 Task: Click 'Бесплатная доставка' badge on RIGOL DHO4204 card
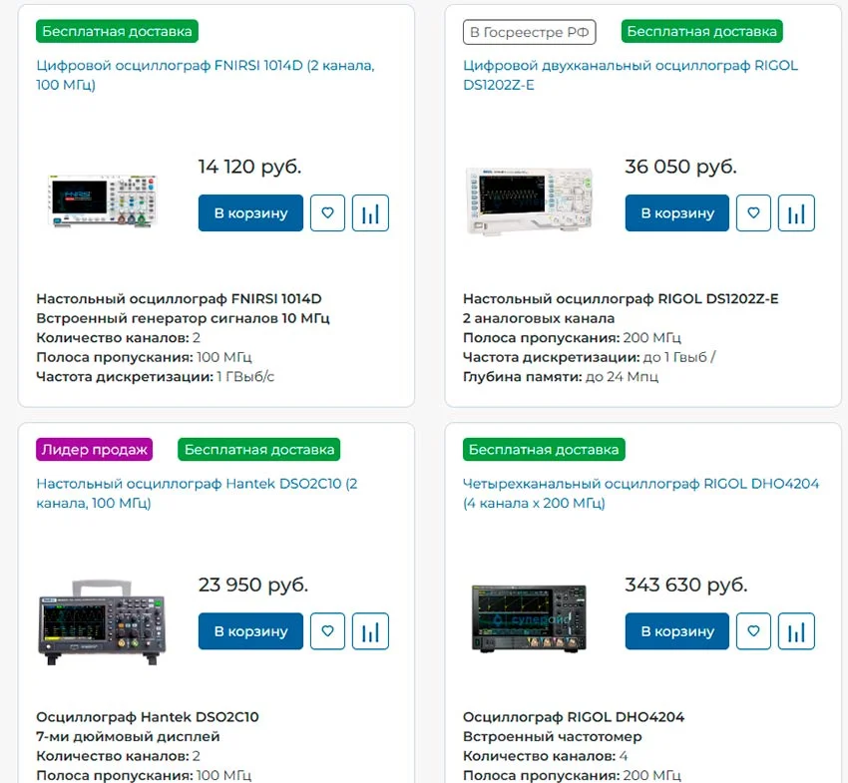[x=544, y=450]
